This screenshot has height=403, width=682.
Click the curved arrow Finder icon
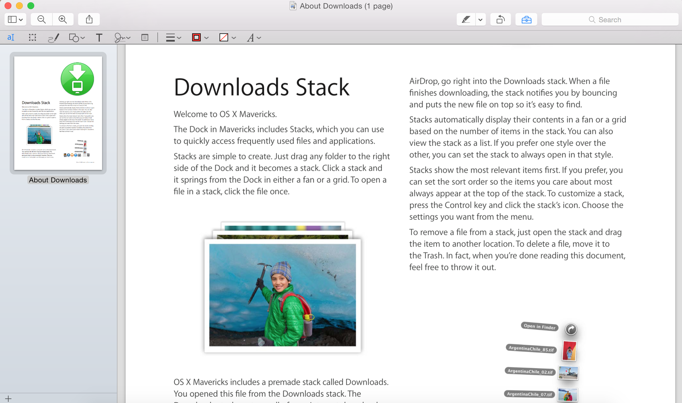(571, 329)
